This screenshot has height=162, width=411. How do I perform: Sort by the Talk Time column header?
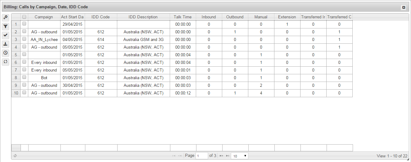183,17
